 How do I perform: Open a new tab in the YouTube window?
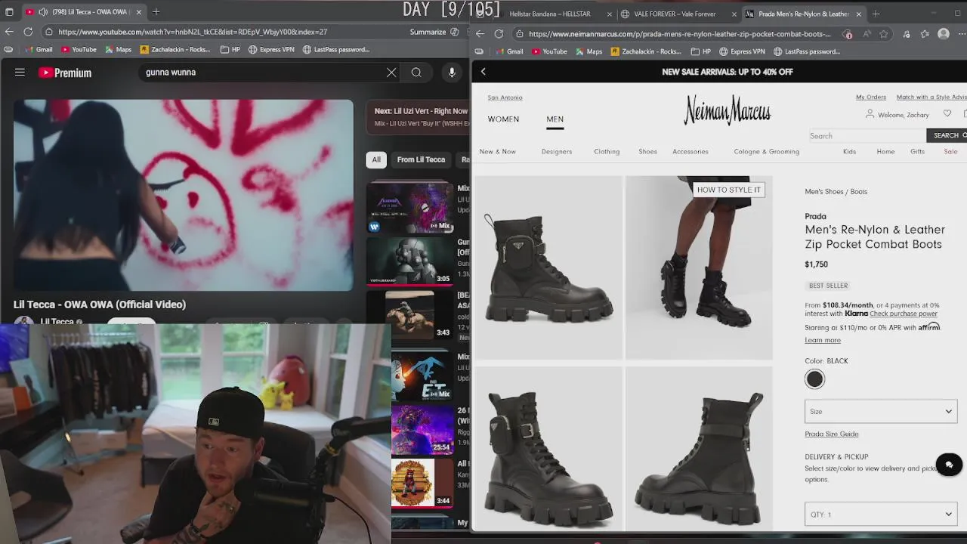(156, 12)
